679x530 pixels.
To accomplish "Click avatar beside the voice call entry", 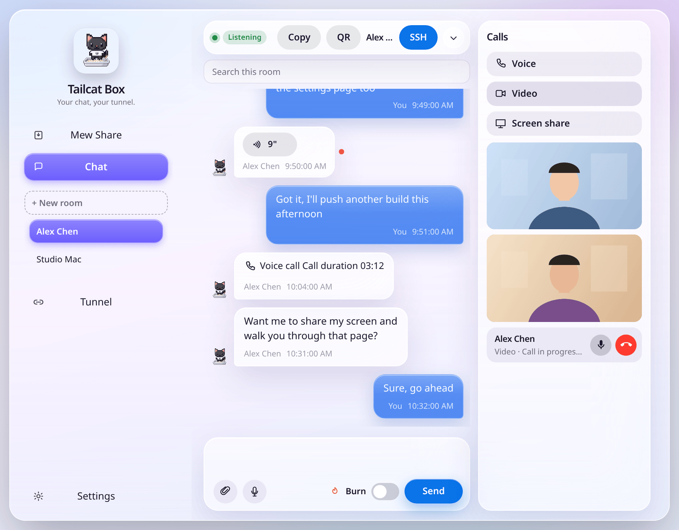I will click(x=220, y=290).
